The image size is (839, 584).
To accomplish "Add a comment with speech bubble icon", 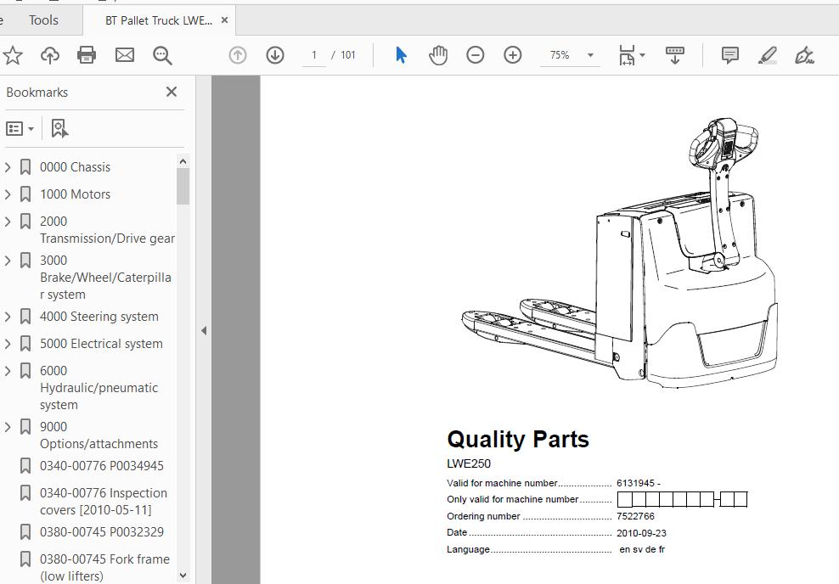I will click(729, 55).
